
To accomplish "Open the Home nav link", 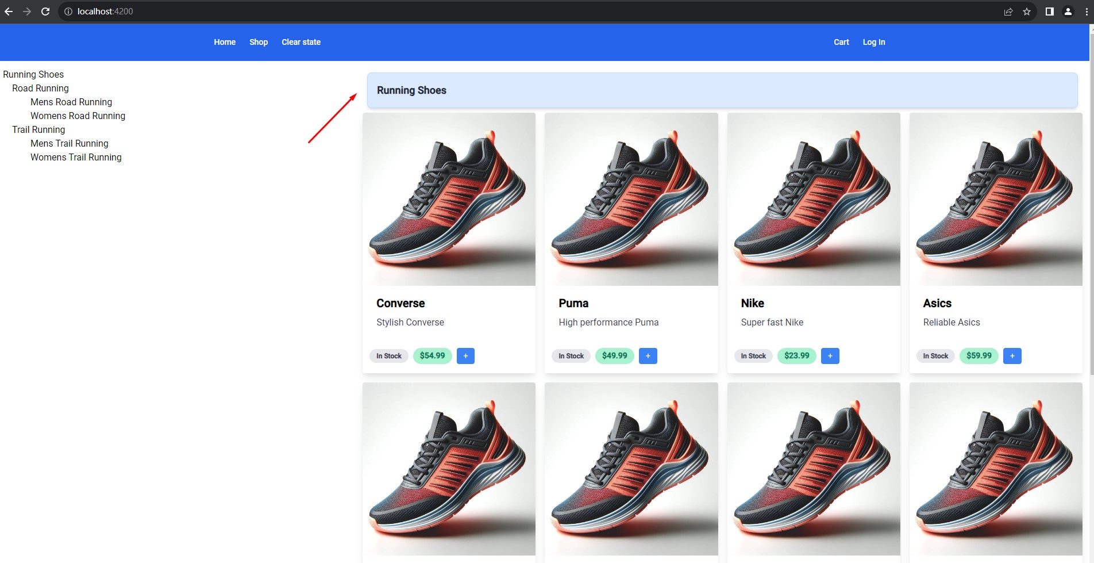I will (x=225, y=42).
